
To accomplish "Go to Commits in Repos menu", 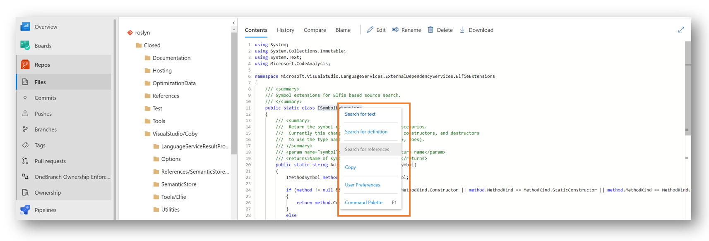I will pos(46,98).
